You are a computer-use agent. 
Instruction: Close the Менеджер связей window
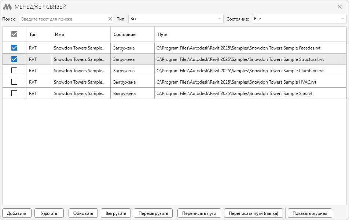click(340, 7)
